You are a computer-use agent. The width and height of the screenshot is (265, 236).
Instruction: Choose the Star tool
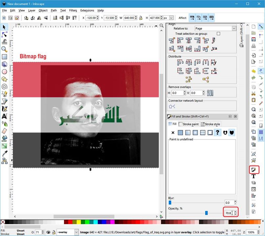pos(4,79)
